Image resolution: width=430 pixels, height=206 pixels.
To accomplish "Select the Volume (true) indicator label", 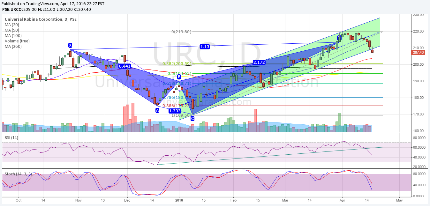I will tap(17, 41).
